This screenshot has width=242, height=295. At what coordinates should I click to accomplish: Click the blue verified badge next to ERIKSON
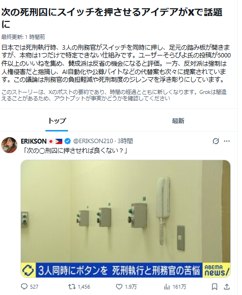68,141
